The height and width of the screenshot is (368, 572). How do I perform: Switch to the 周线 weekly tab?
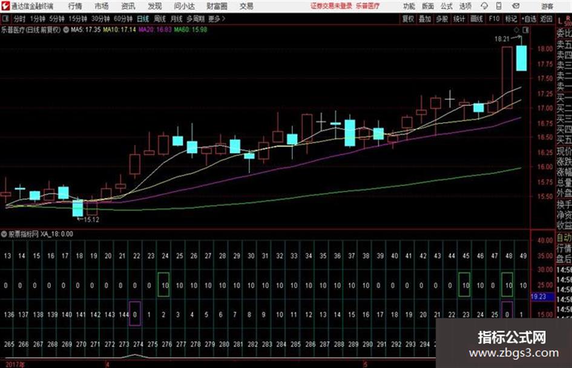coord(160,19)
